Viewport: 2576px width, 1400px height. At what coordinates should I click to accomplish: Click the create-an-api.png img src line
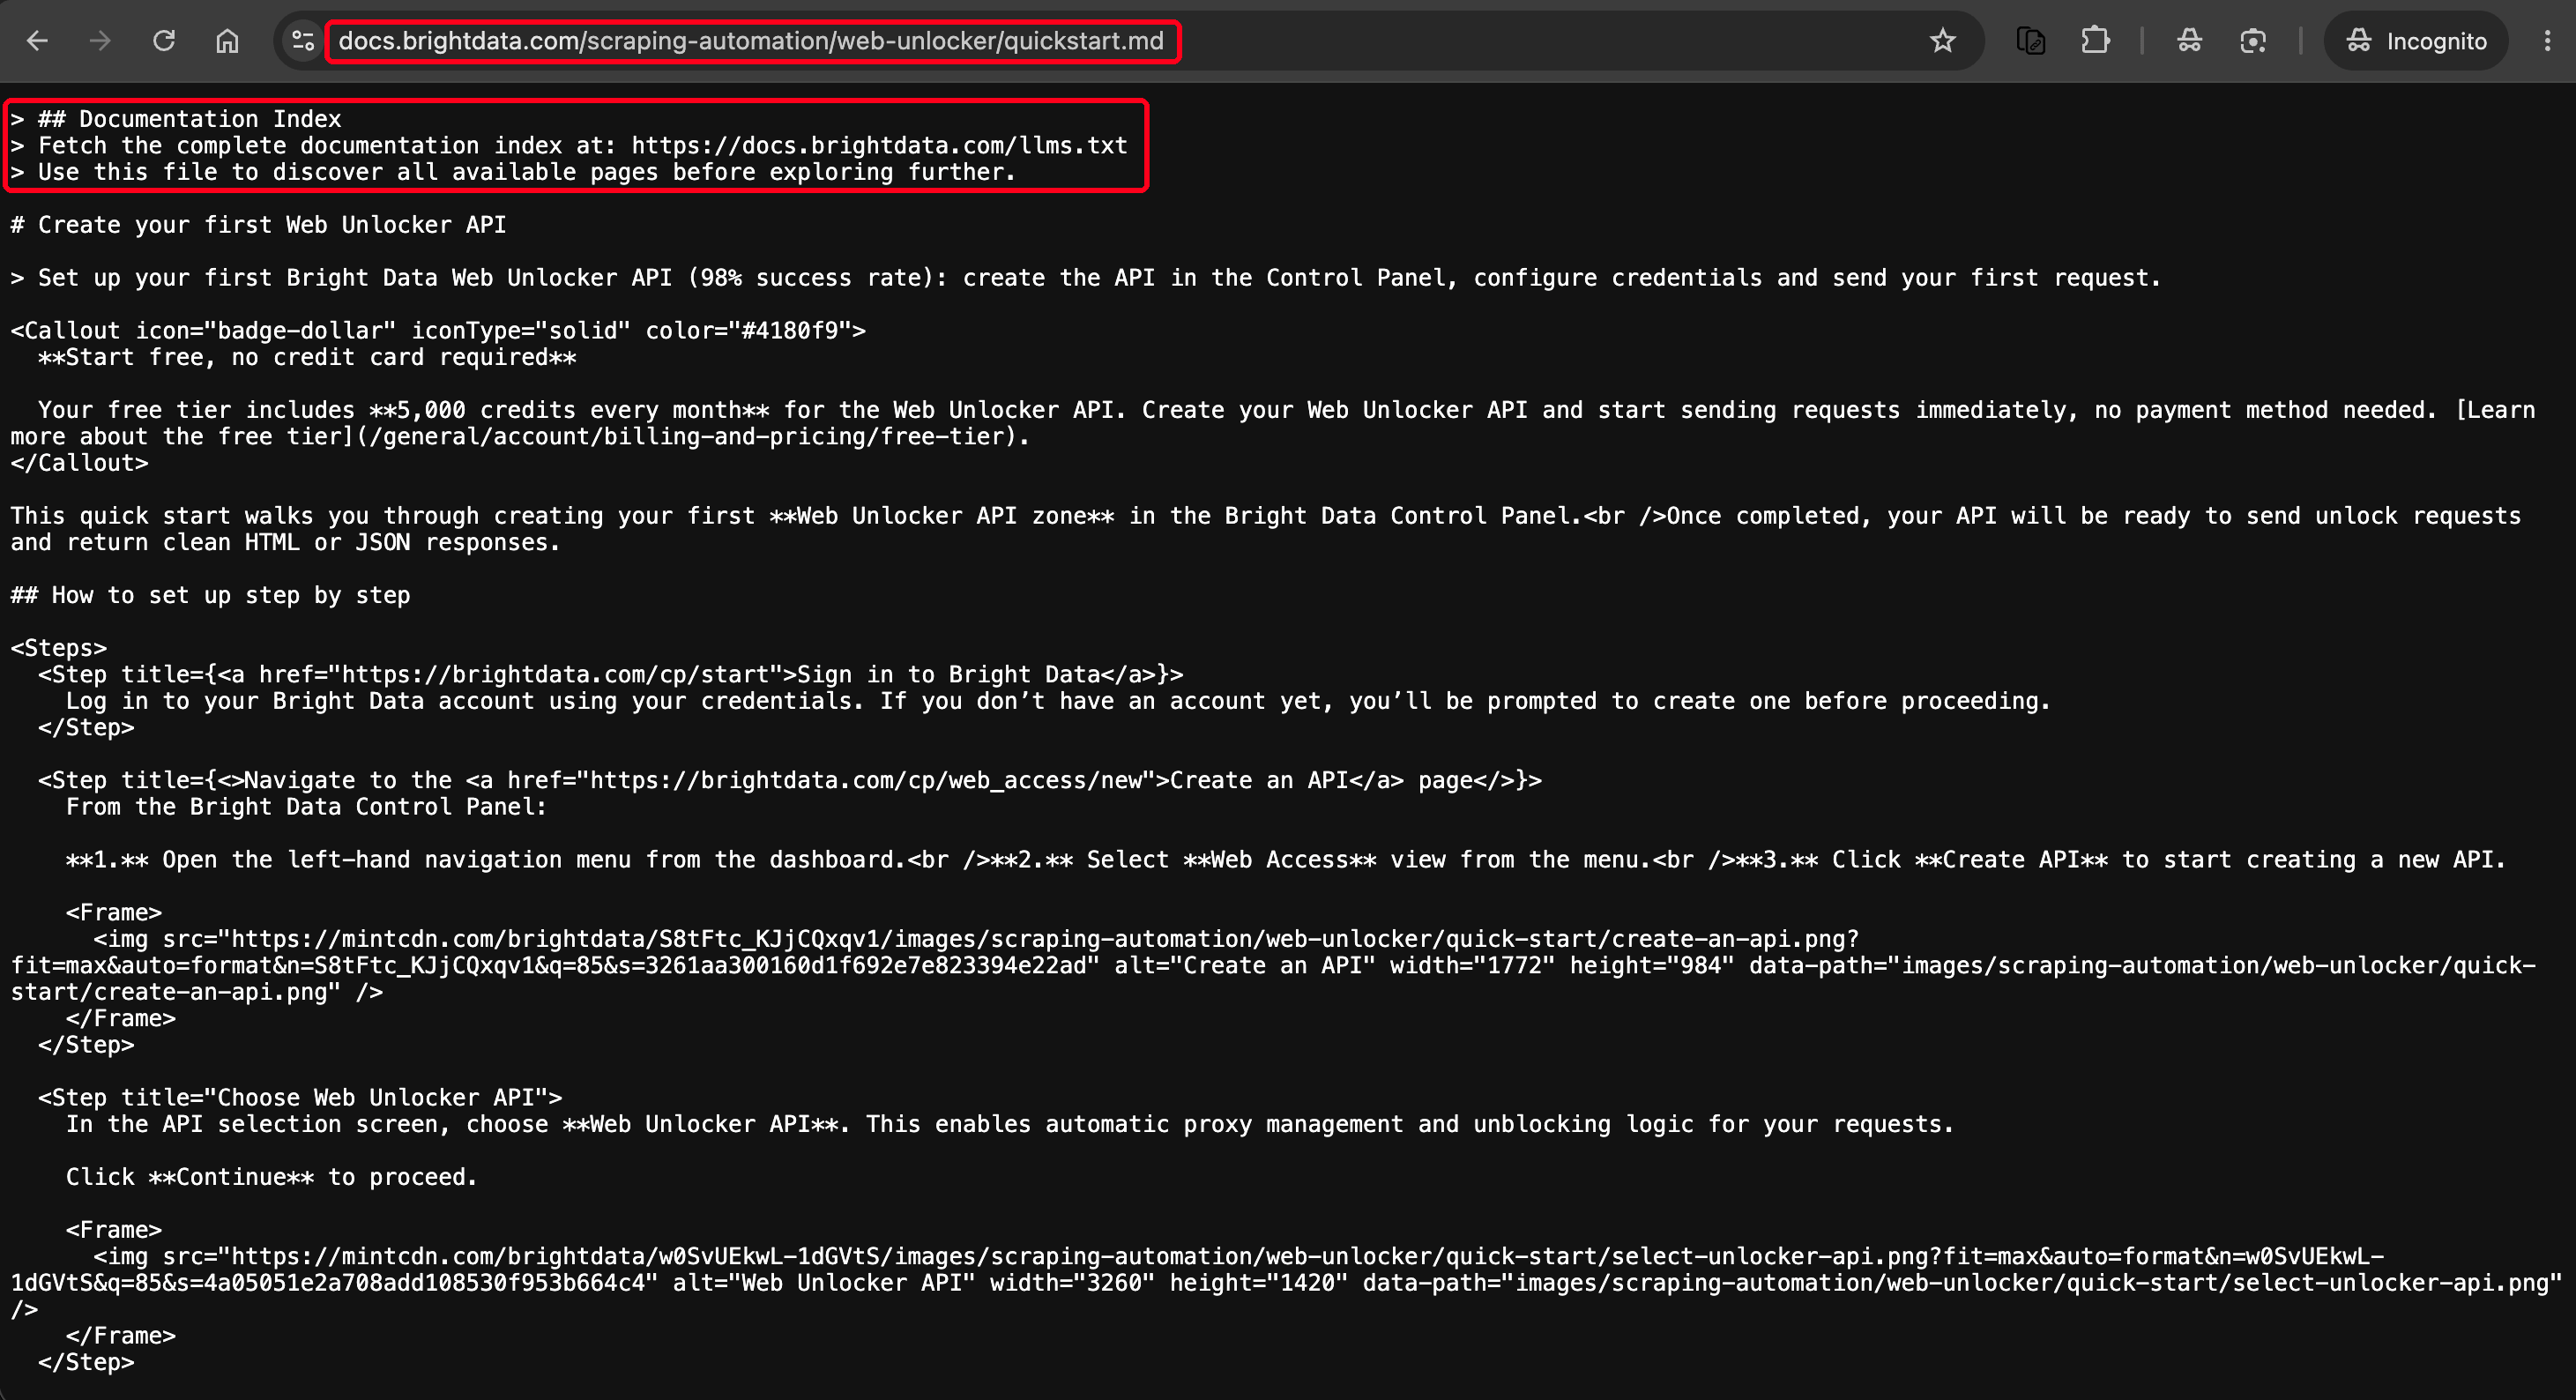pos(976,940)
